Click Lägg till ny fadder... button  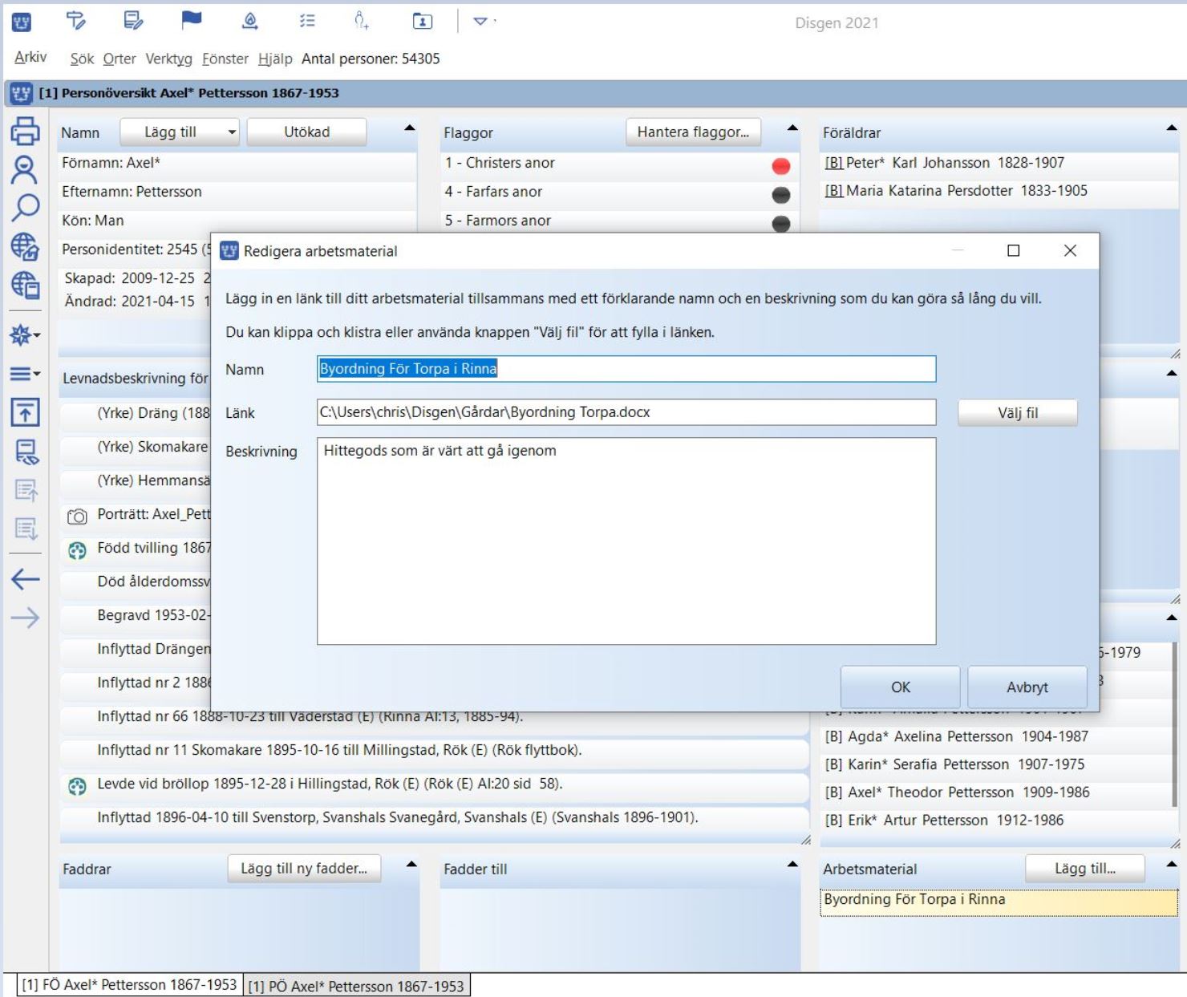click(304, 869)
